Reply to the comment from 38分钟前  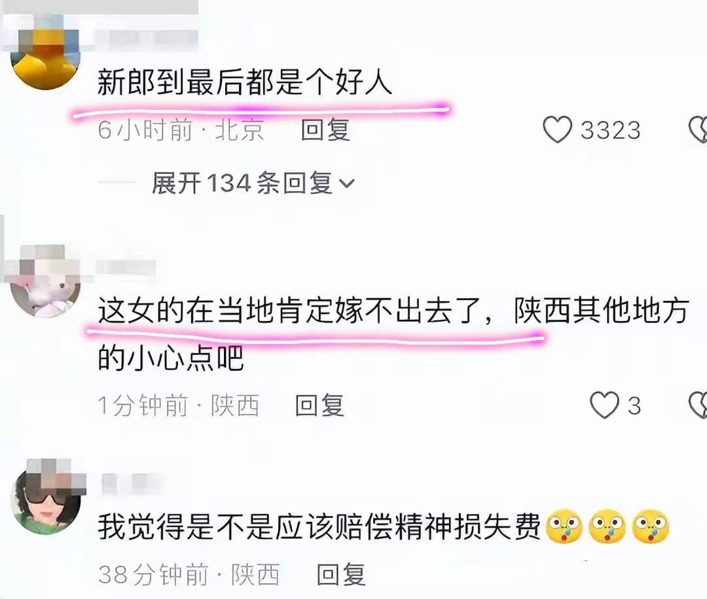tap(341, 574)
